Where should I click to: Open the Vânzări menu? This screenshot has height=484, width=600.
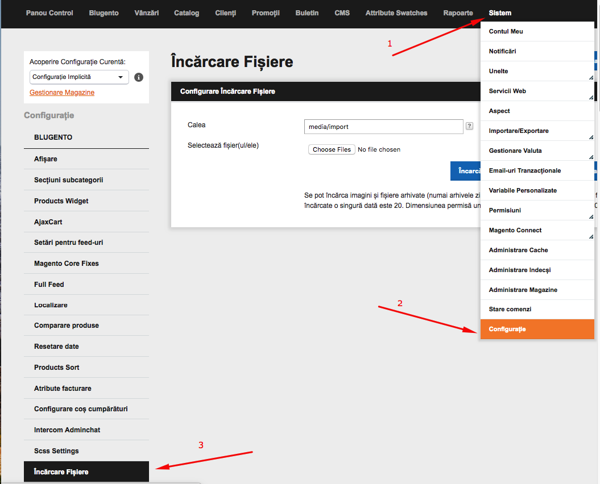[x=147, y=13]
